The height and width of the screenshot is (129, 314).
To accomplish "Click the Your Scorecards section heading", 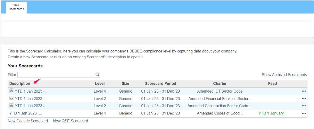I will [x=25, y=66].
